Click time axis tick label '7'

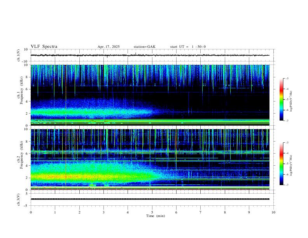(201, 212)
